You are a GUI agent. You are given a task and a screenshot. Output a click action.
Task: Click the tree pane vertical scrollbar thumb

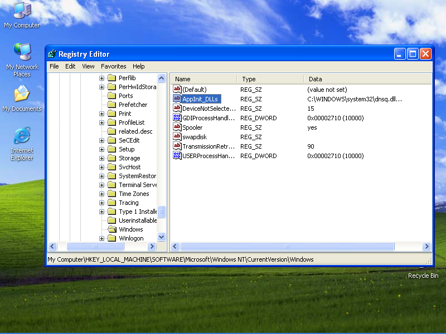pyautogui.click(x=161, y=212)
